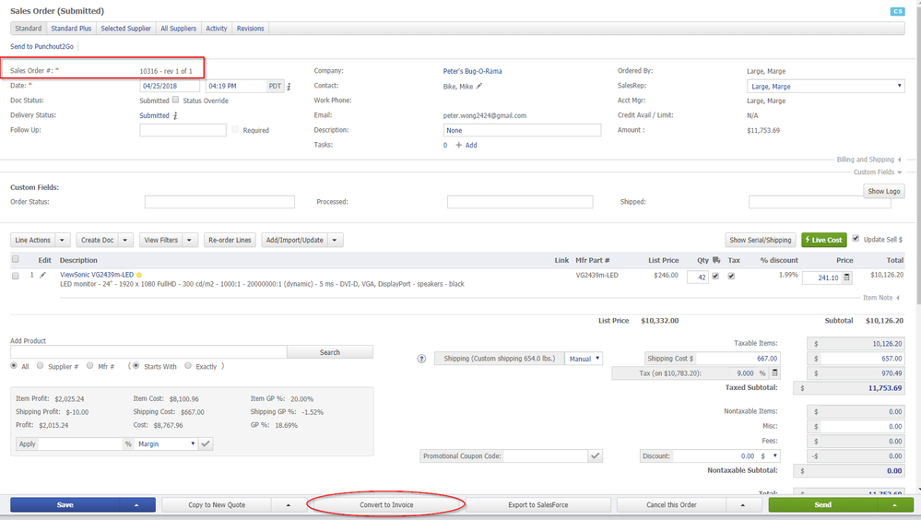Open the Peter's Bug-O-Rama company link
Viewport: 921px width, 520px height.
tap(472, 71)
